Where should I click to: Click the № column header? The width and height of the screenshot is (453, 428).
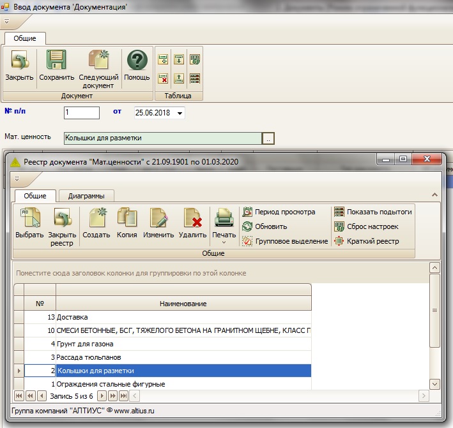pyautogui.click(x=40, y=304)
